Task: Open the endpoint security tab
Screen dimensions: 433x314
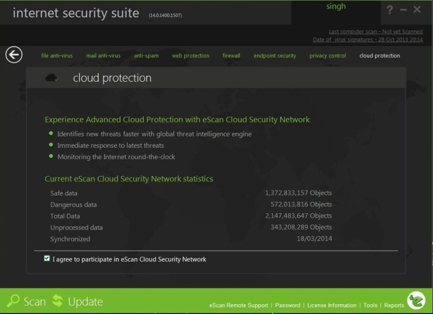Action: pos(275,56)
